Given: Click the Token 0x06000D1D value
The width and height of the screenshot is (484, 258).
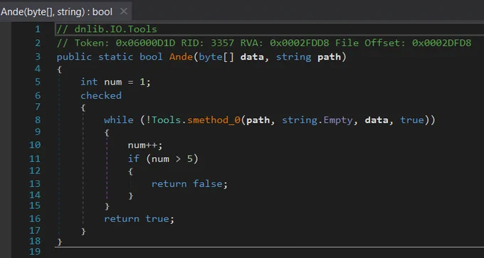Looking at the screenshot, I should (x=145, y=43).
